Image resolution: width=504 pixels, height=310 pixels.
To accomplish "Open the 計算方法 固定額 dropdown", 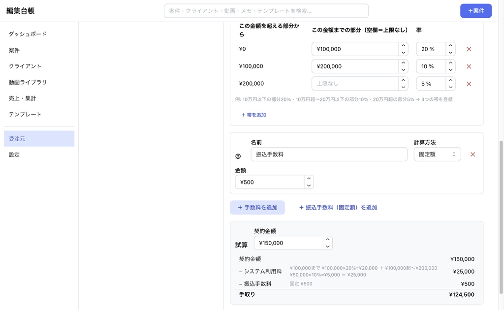I will coord(437,155).
